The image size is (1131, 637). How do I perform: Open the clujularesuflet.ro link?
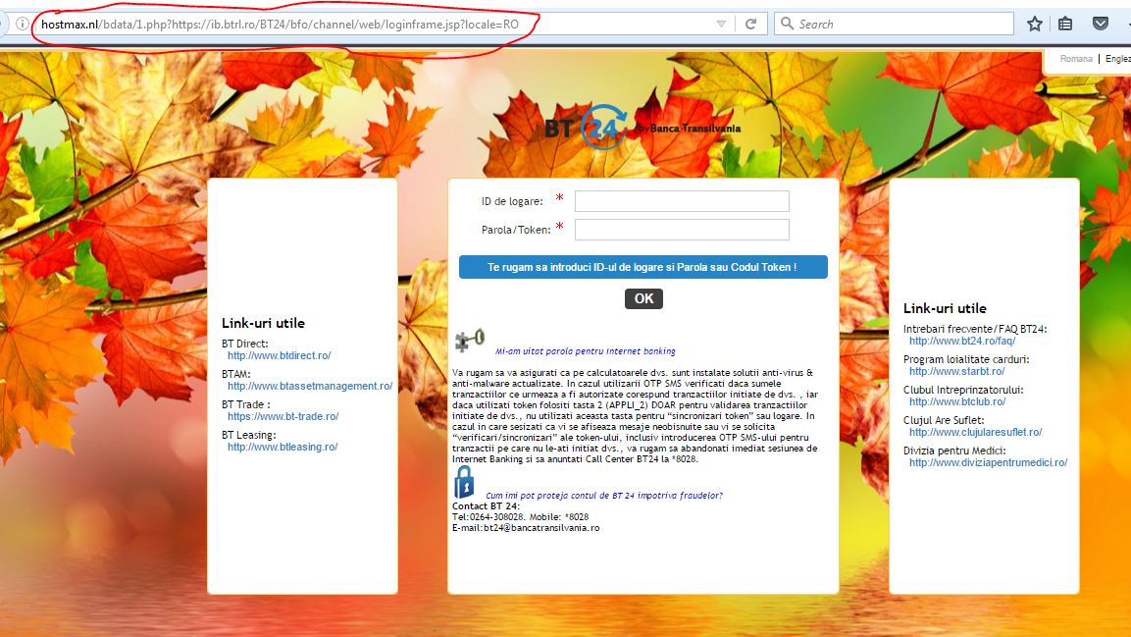point(975,432)
